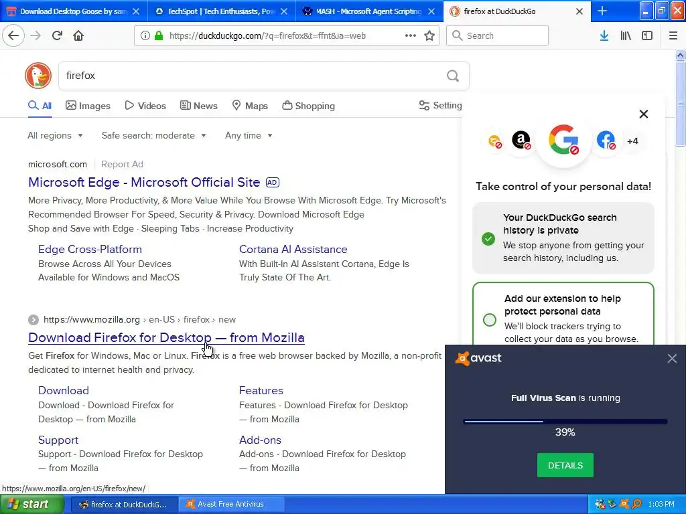This screenshot has width=686, height=514.
Task: Select the Shopping search tab
Action: (x=308, y=106)
